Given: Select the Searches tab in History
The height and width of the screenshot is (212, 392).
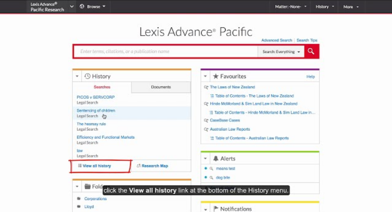Looking at the screenshot, I should coord(102,87).
